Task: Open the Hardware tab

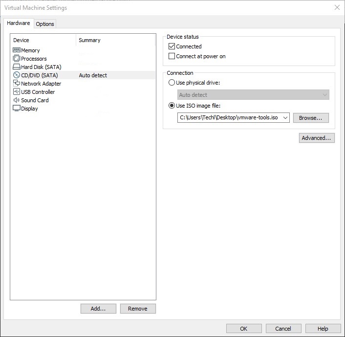Action: click(19, 23)
